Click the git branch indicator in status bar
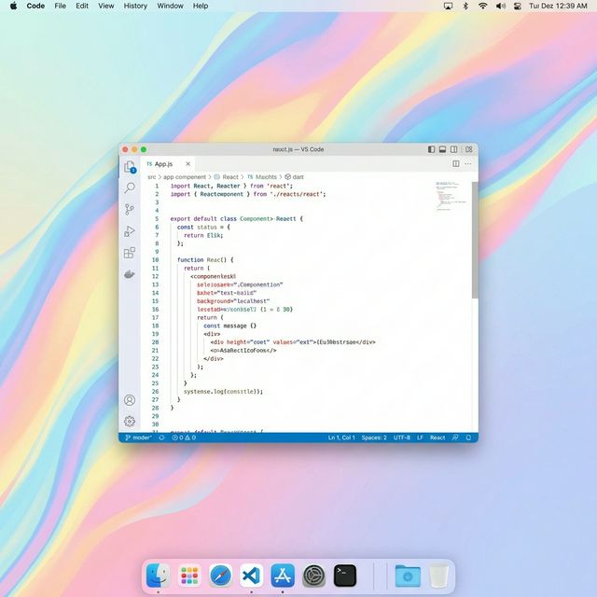This screenshot has width=597, height=597. 138,437
